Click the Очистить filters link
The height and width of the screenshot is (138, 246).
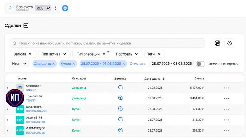point(137,64)
